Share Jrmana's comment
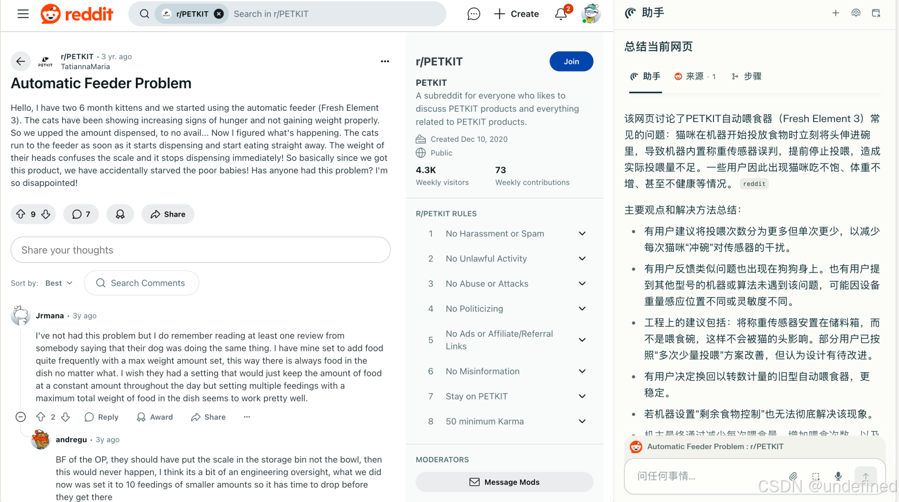This screenshot has height=502, width=899. point(208,417)
